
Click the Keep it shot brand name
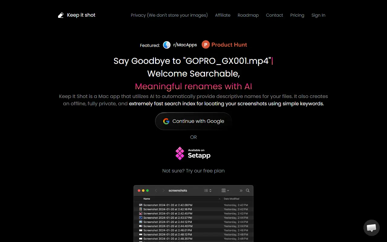click(81, 15)
